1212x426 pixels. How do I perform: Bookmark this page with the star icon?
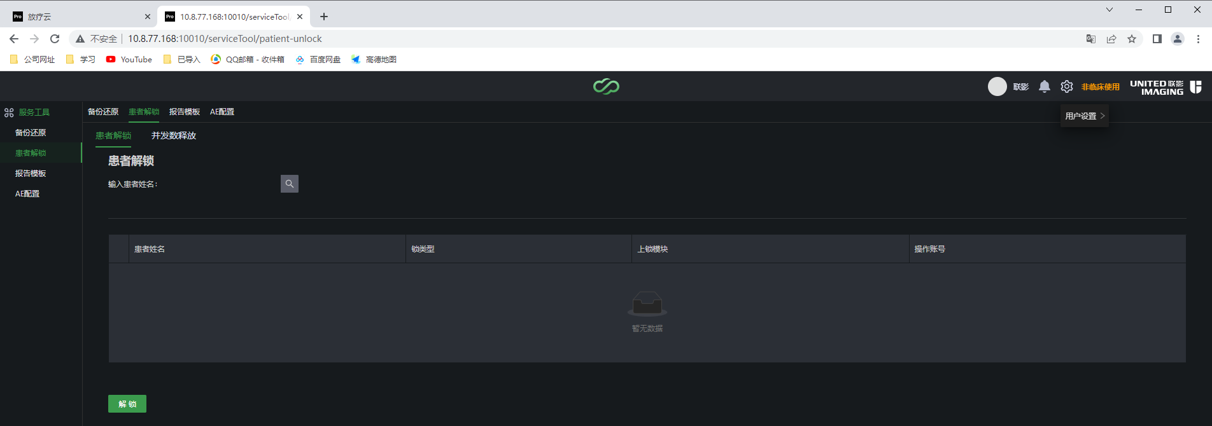1132,39
